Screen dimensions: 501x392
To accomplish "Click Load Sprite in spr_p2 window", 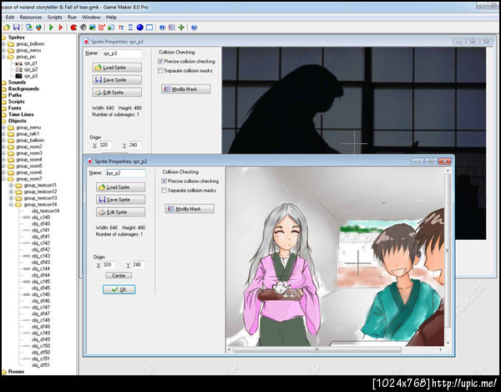I will [121, 187].
